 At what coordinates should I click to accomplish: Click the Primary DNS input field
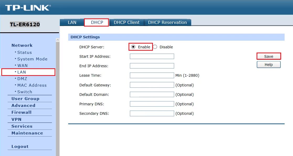pyautogui.click(x=152, y=104)
